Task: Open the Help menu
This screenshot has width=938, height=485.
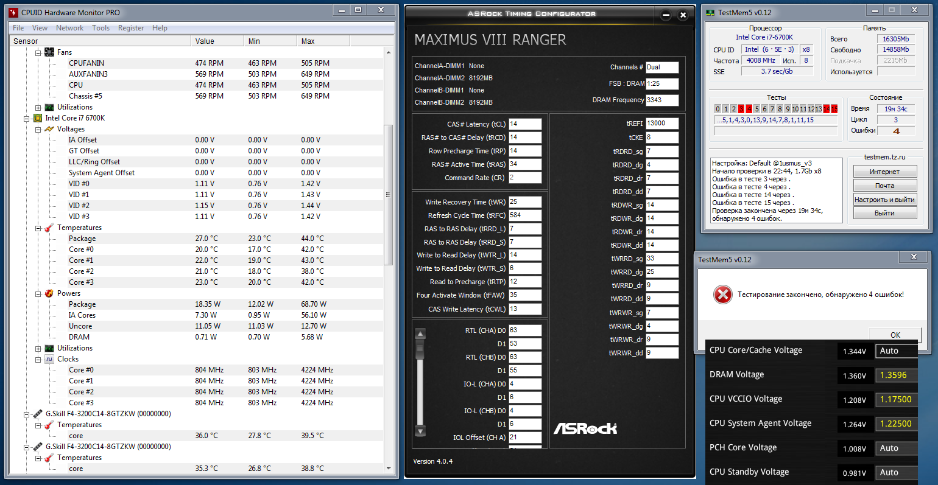Action: click(160, 28)
